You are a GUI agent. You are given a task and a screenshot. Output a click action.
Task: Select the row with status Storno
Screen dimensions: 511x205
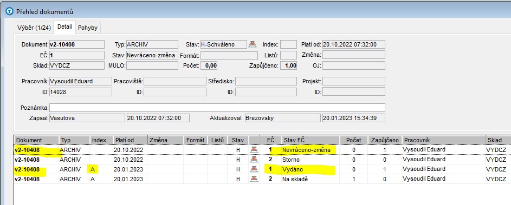click(262, 160)
